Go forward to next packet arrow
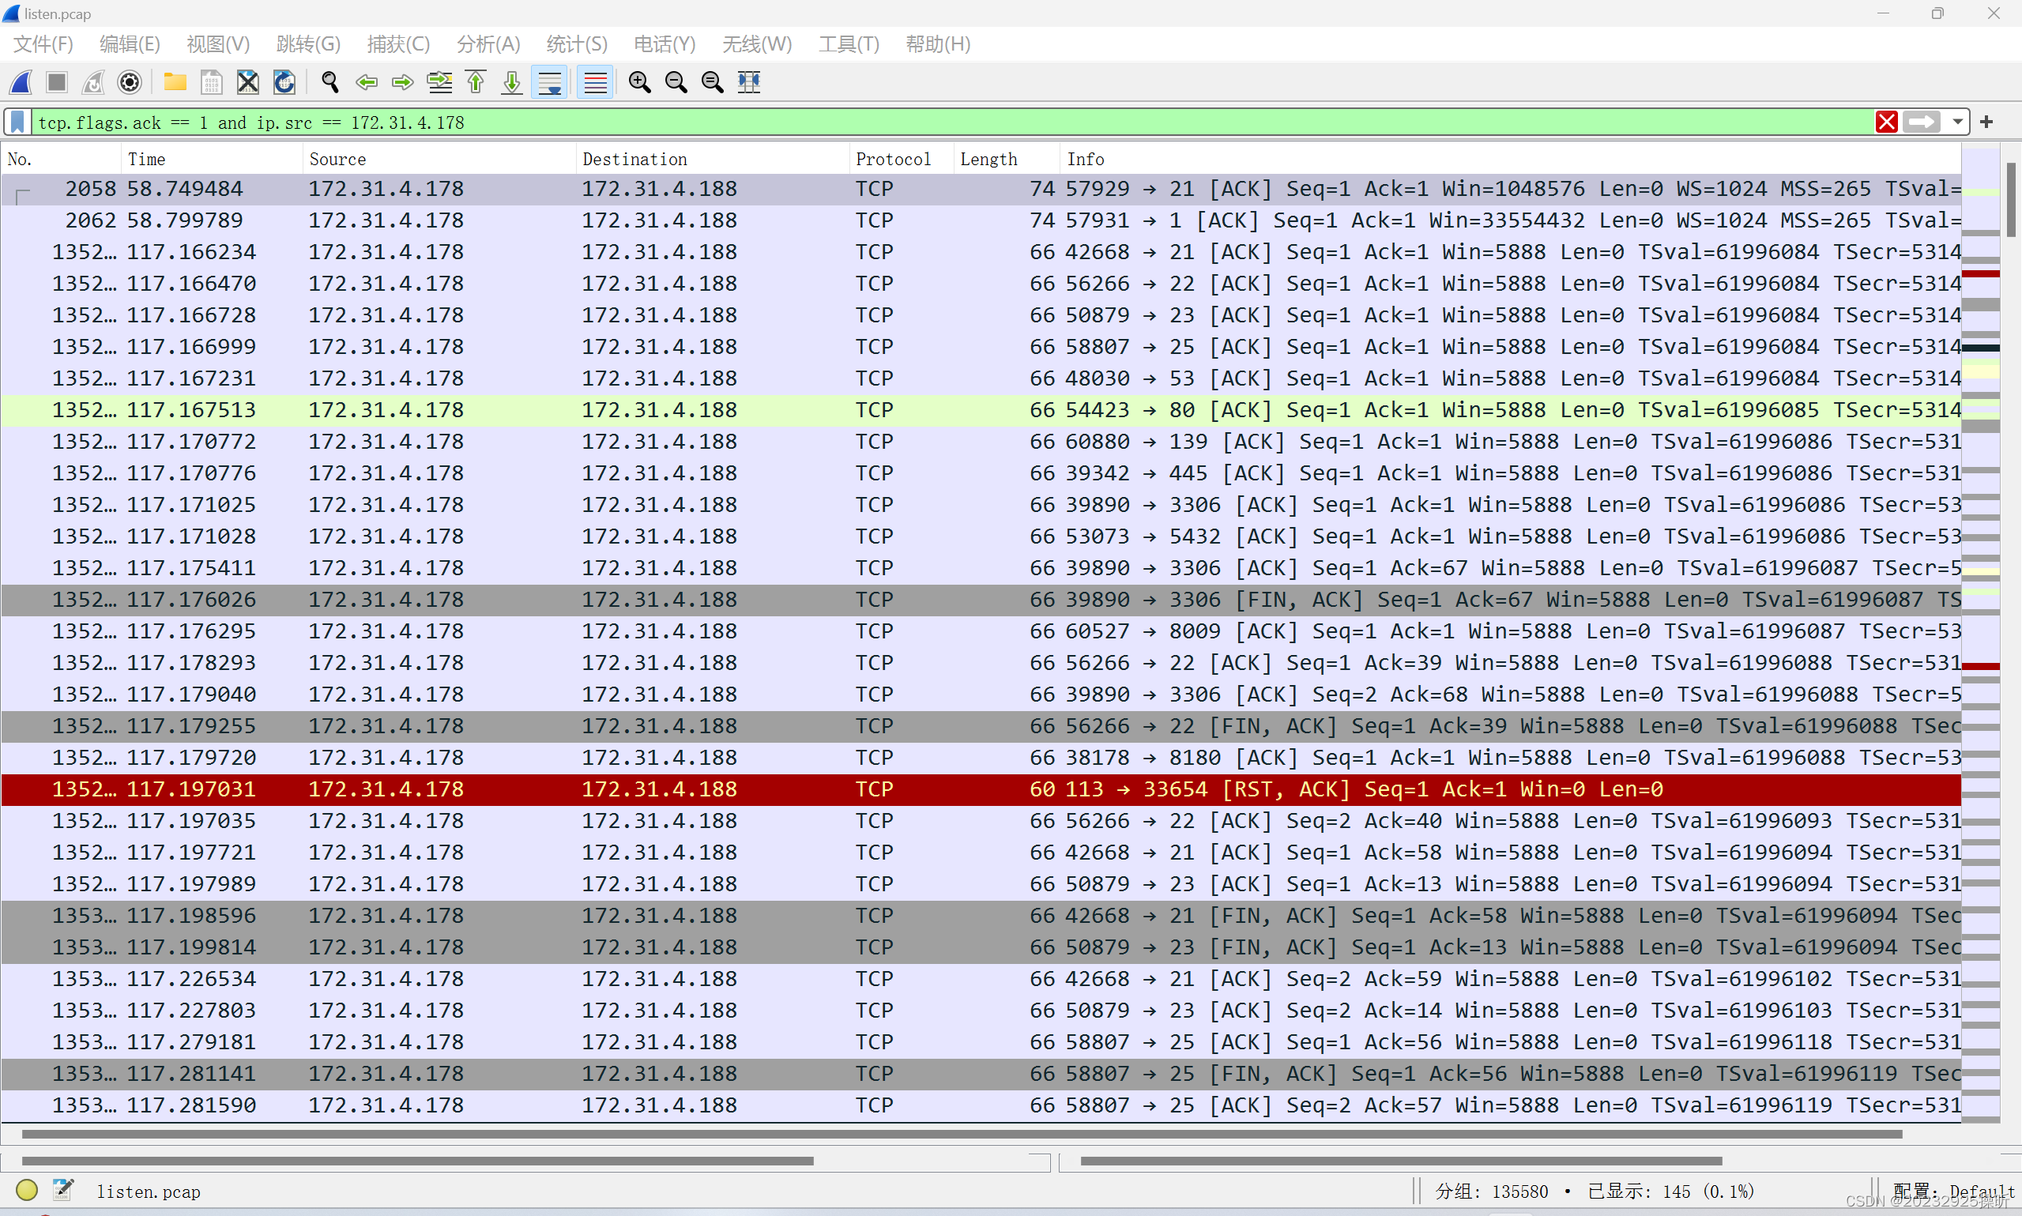 point(402,82)
